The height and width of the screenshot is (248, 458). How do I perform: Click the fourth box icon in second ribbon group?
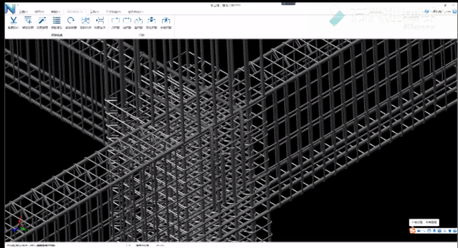click(x=152, y=21)
